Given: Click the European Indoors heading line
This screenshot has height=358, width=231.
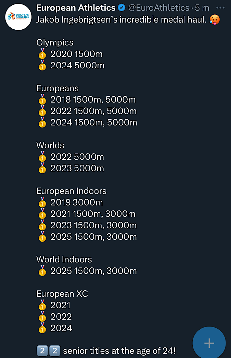Looking at the screenshot, I should (x=71, y=191).
